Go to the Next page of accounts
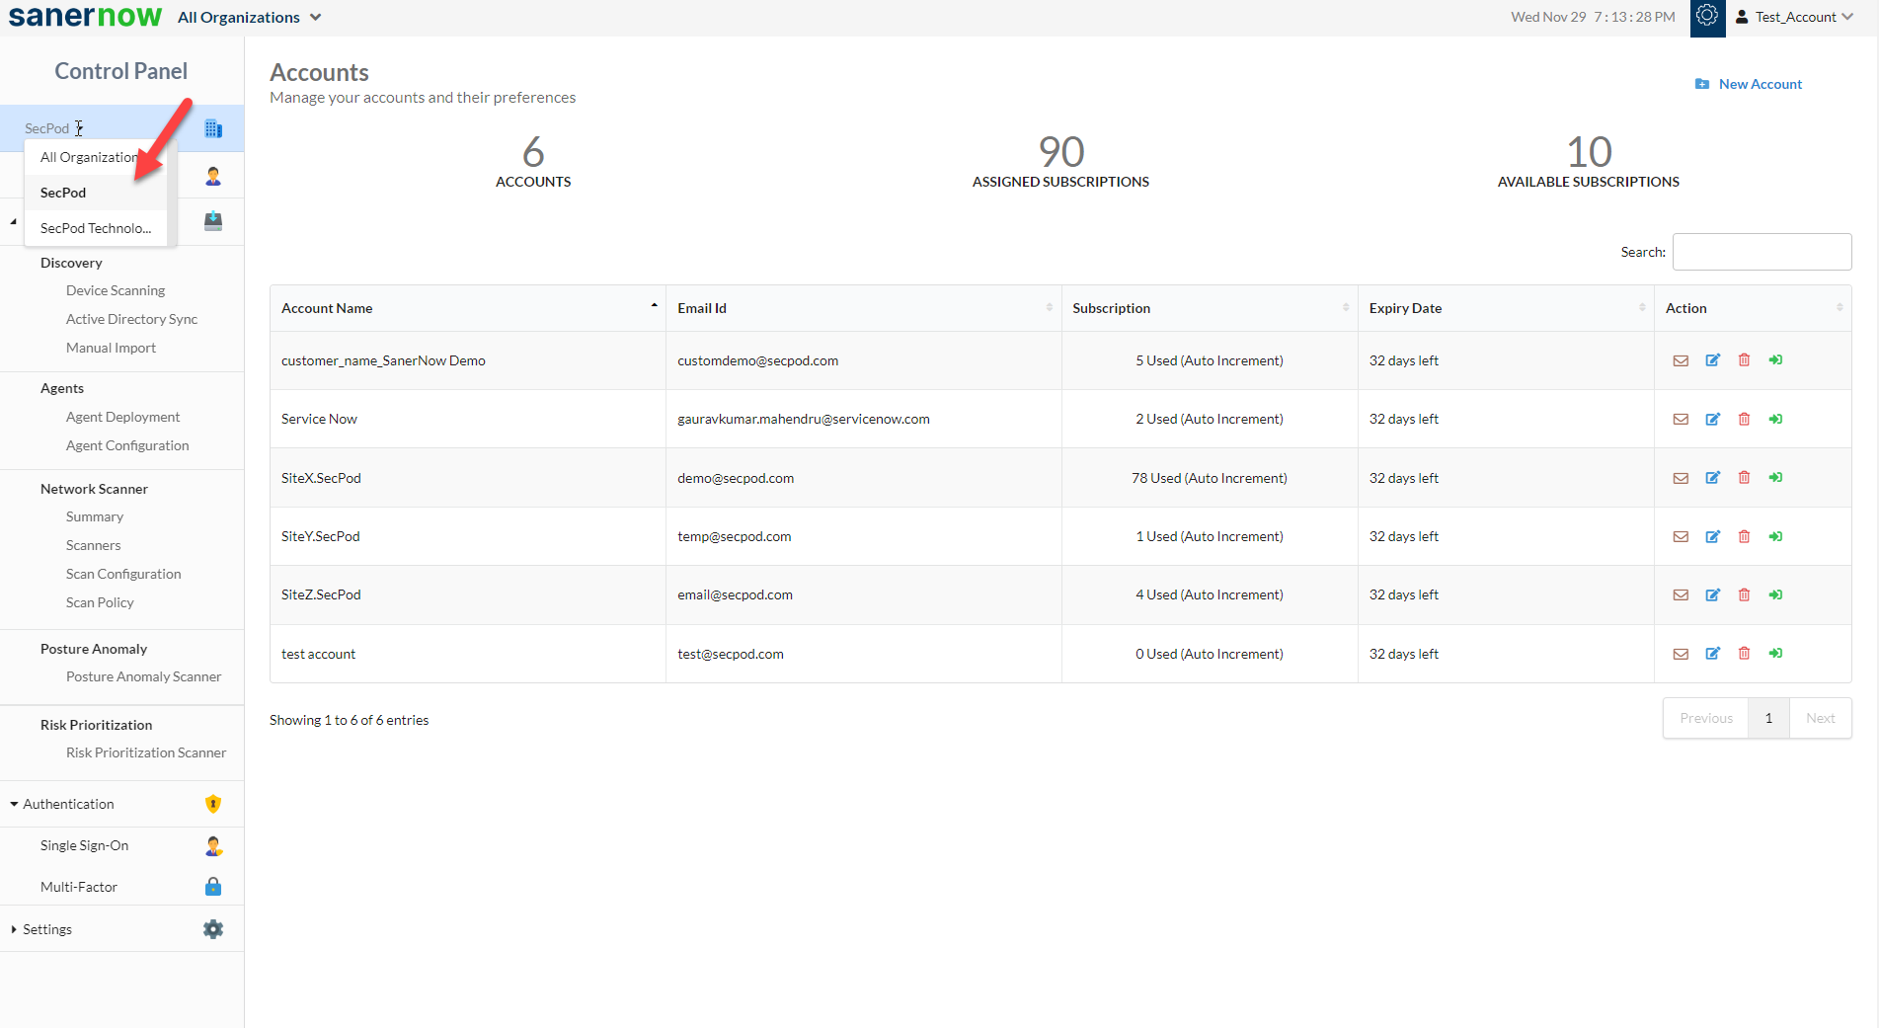 (1820, 718)
